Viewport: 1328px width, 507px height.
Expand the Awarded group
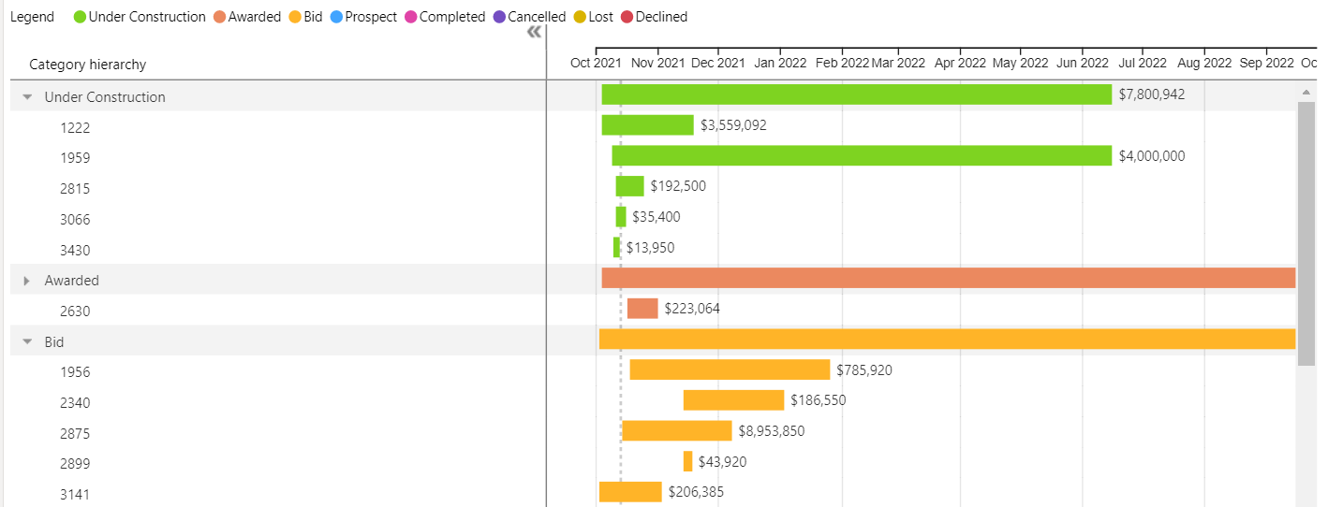pyautogui.click(x=27, y=281)
